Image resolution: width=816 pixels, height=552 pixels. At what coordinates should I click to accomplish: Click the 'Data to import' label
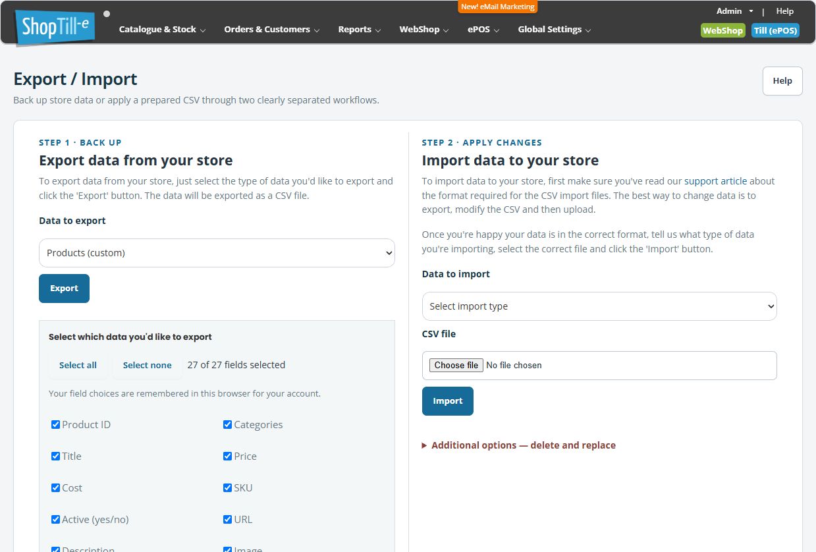pyautogui.click(x=456, y=274)
